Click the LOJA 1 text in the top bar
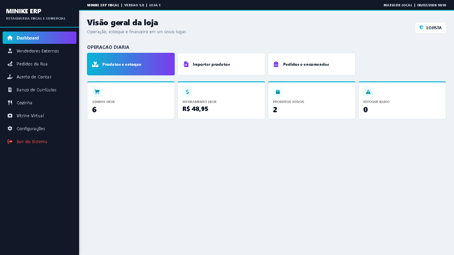The width and height of the screenshot is (454, 255). [x=155, y=5]
